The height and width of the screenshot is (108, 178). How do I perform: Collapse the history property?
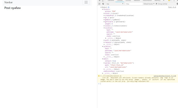103,9
